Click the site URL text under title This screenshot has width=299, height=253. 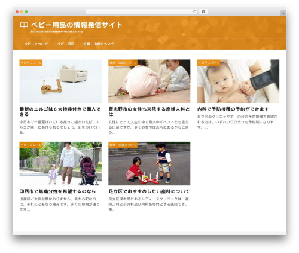[57, 32]
